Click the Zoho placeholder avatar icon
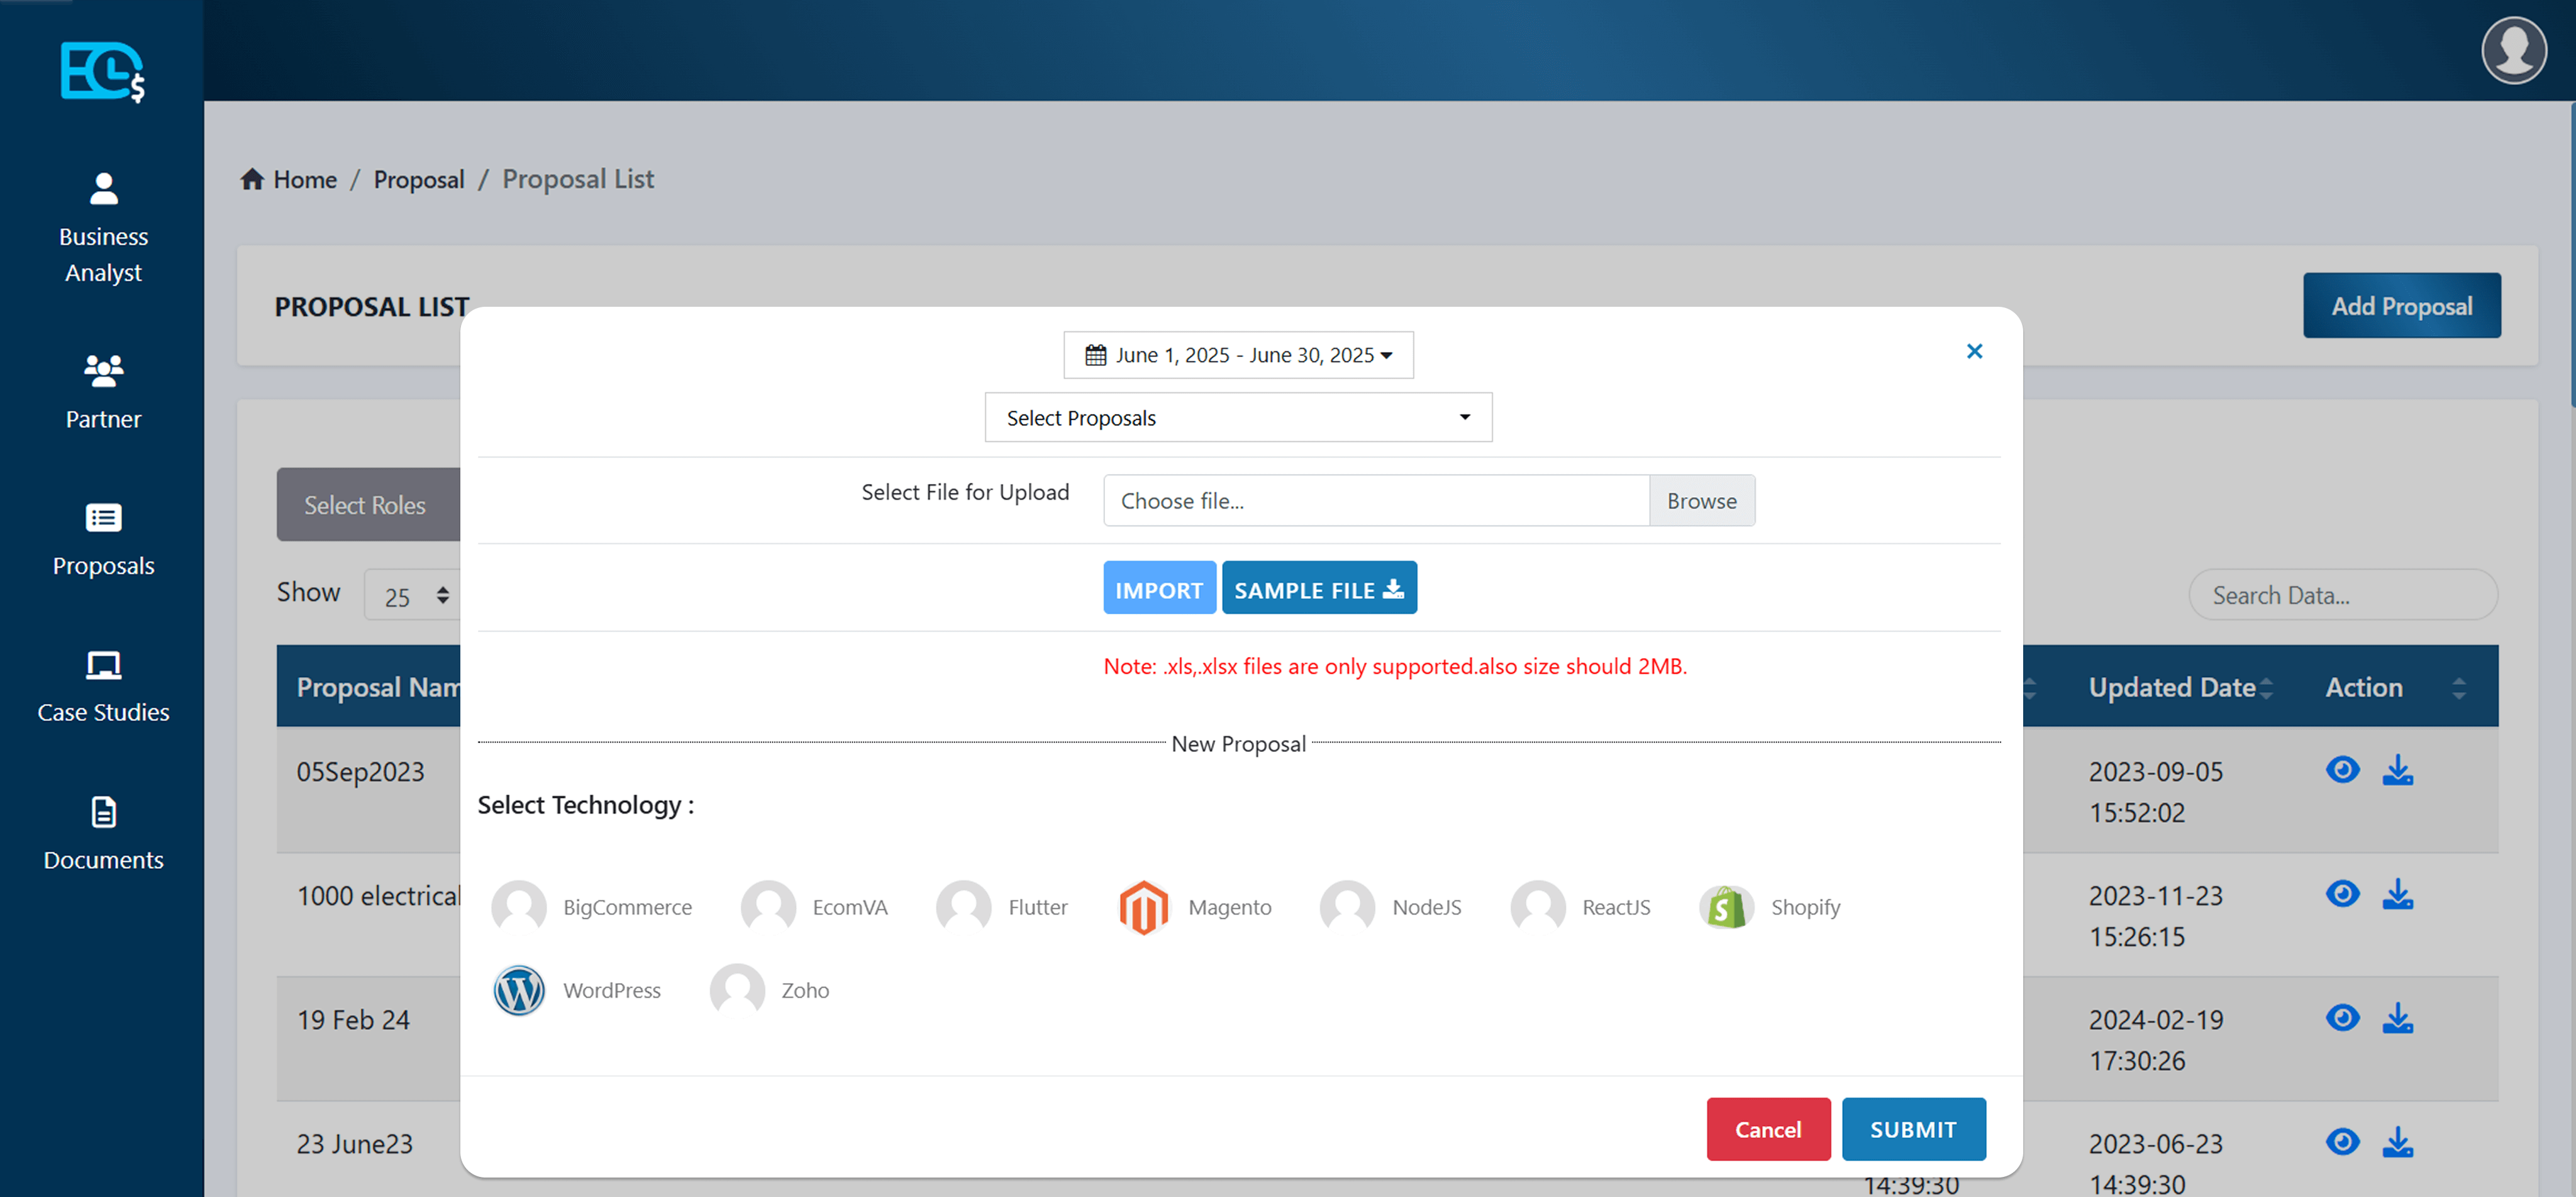 [x=737, y=990]
